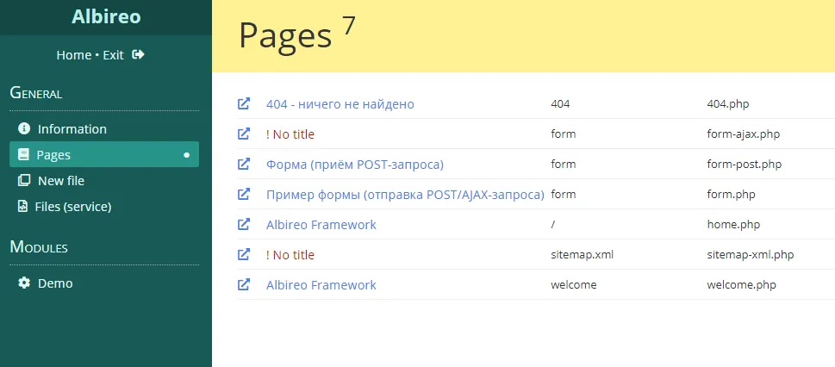Open external link icon for form-post.php row
Viewport: 835px width, 367px height.
244,165
